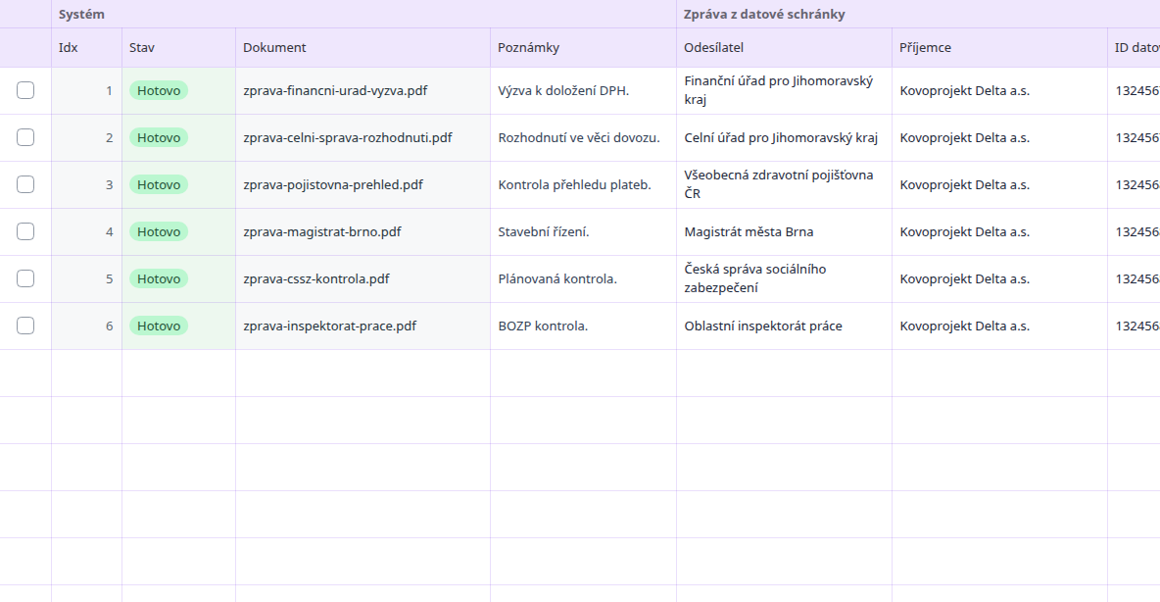Mark the checkbox for row 6

coord(25,326)
